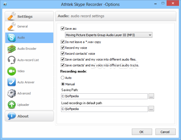Expand the MP3 format dropdown
This screenshot has width=181, height=140.
coord(109,35)
